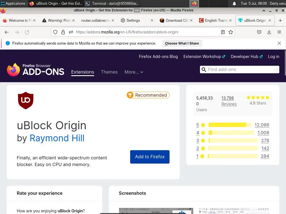Image resolution: width=286 pixels, height=214 pixels.
Task: Open the 13,798 Reviews link
Action: pyautogui.click(x=229, y=101)
